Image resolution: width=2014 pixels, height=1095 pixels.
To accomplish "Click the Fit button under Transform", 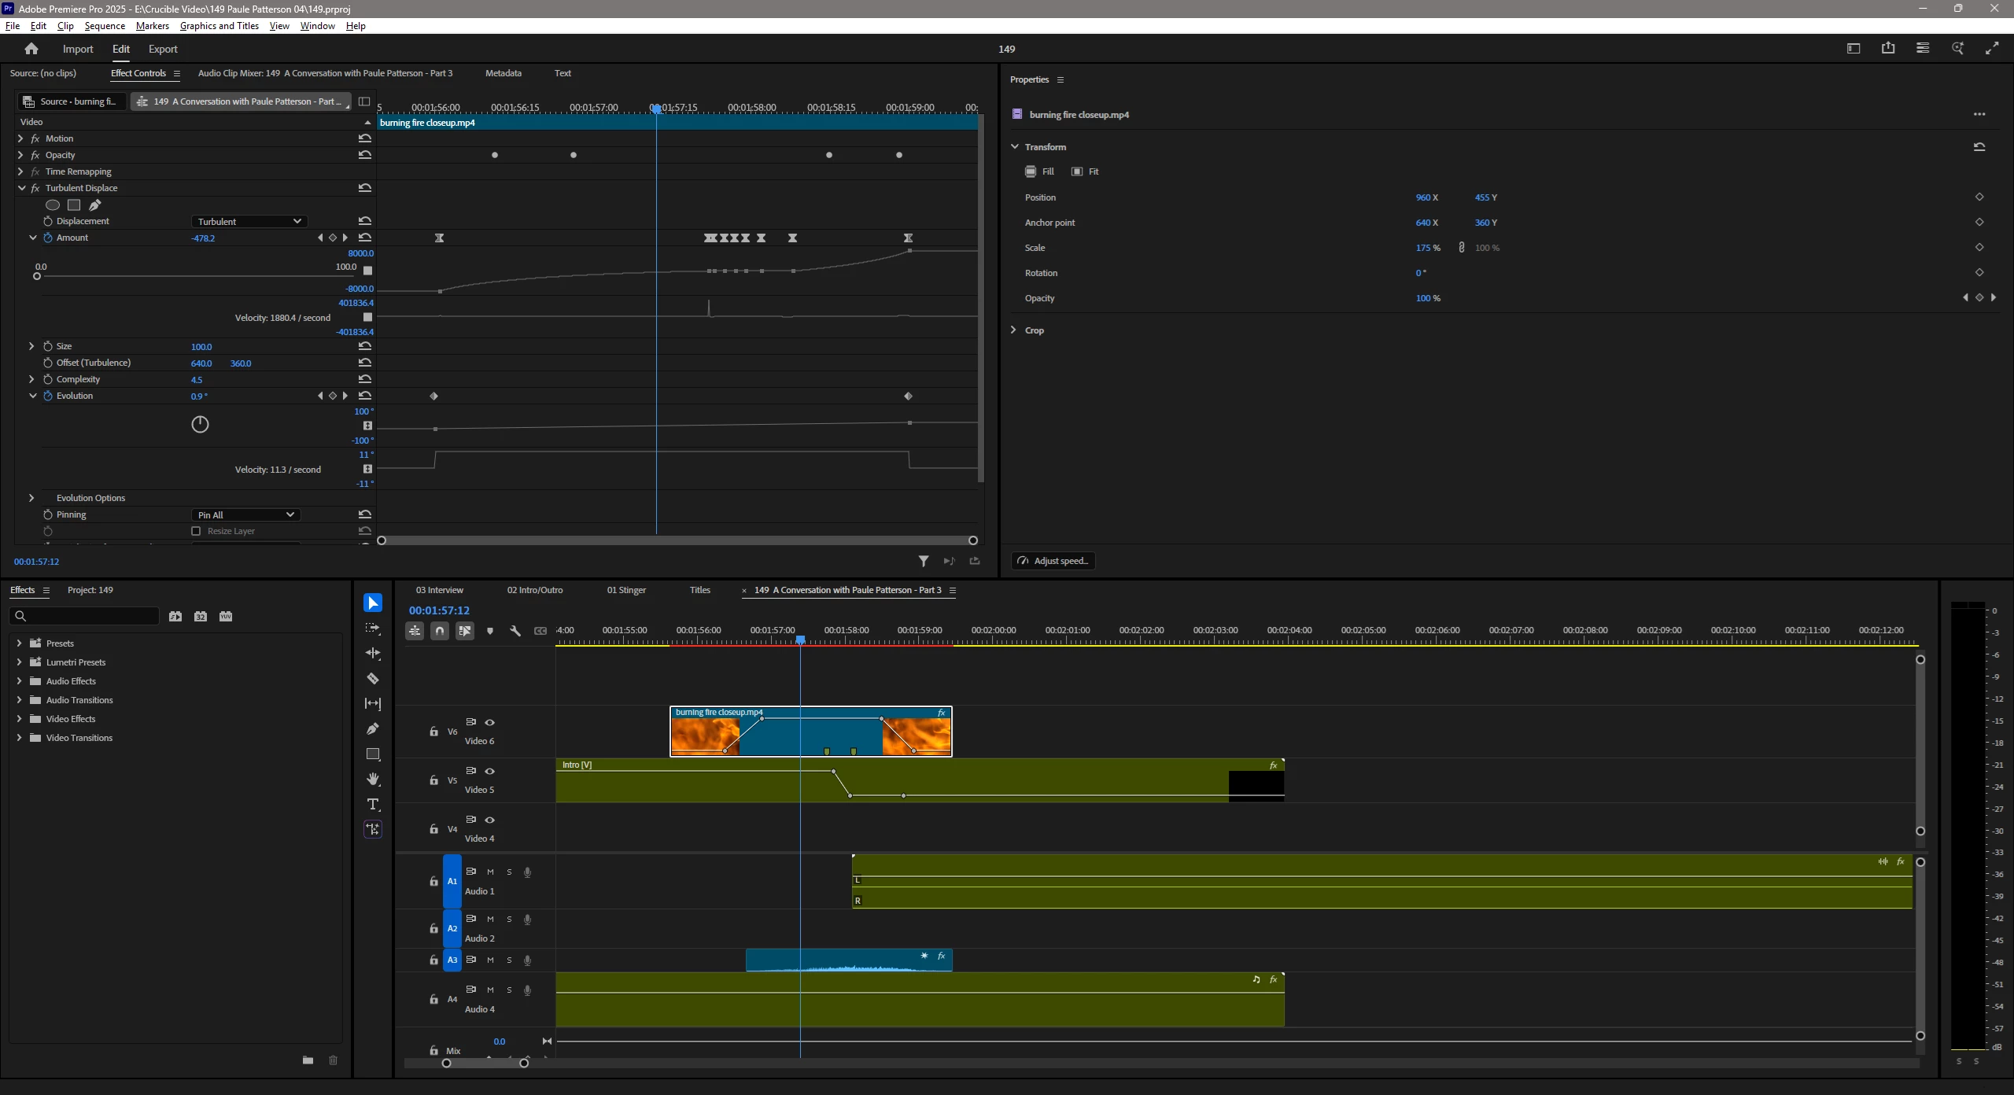I will point(1085,171).
